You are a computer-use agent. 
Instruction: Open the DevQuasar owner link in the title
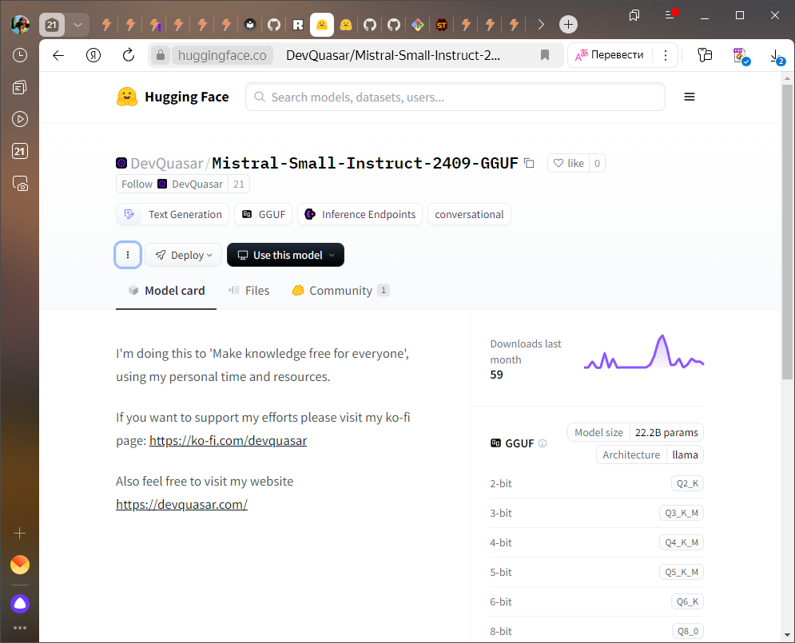[x=167, y=163]
